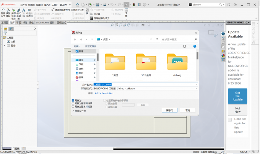
Task: Open the 保存类型 file type dropdown
Action: [145, 88]
